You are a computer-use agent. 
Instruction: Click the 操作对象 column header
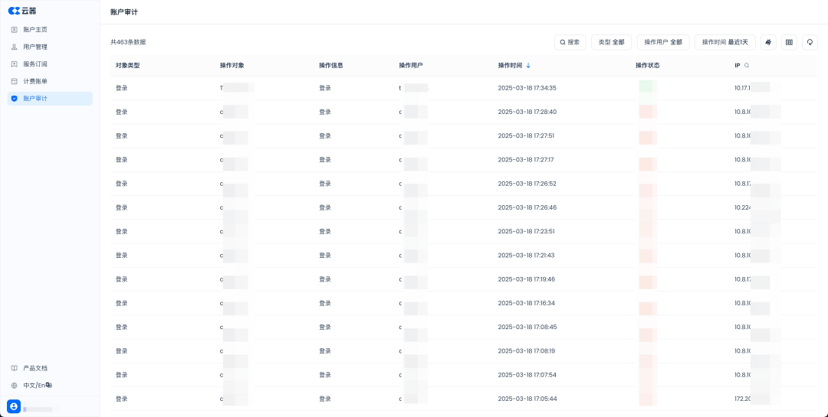point(232,66)
